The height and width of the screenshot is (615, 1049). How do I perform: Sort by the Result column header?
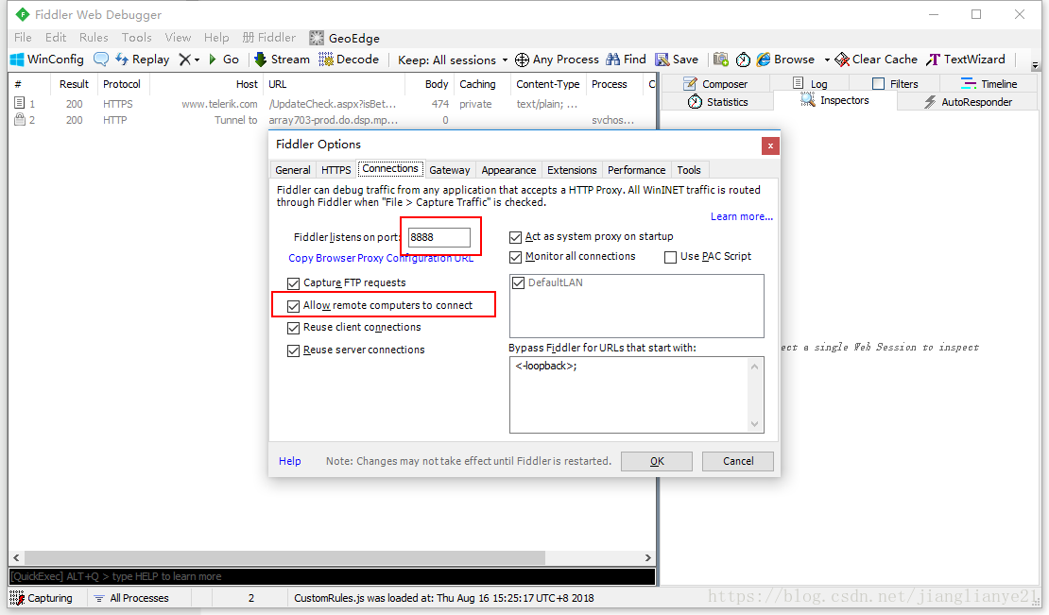[74, 84]
